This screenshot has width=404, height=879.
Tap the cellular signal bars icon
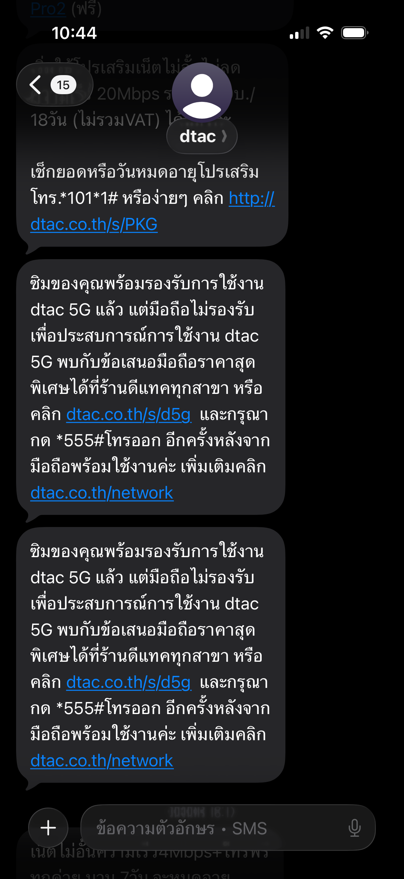tap(299, 33)
